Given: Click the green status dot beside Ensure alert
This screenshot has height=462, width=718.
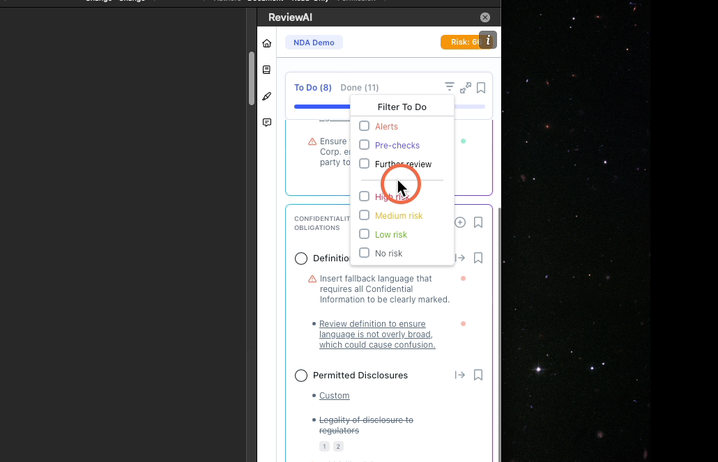Looking at the screenshot, I should point(463,141).
